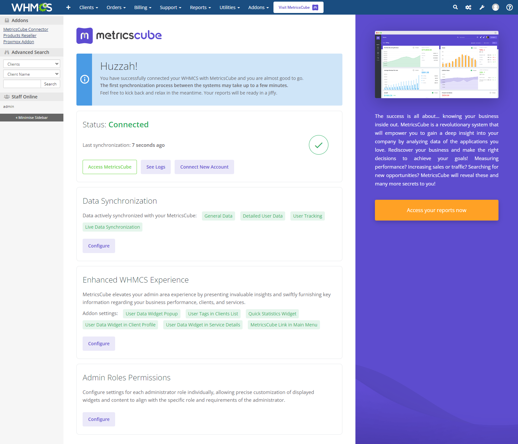Open Products Reseller sidebar link

coord(20,35)
